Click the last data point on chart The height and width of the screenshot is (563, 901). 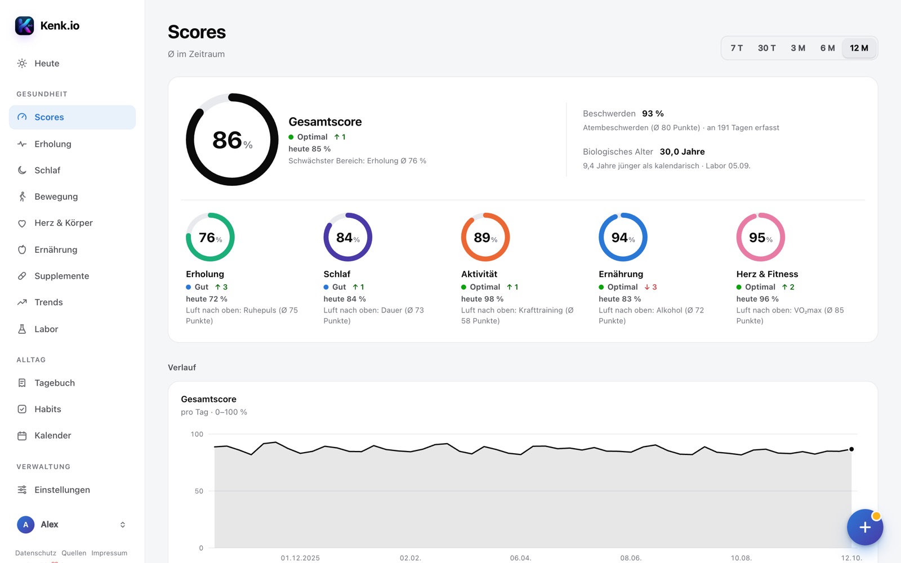pyautogui.click(x=851, y=449)
